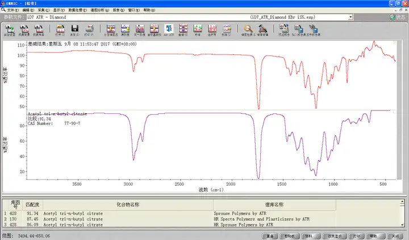Image resolution: width=409 pixels, height=240 pixels.
Task: Click the Advanced ATR correction icon
Action: (x=169, y=30)
